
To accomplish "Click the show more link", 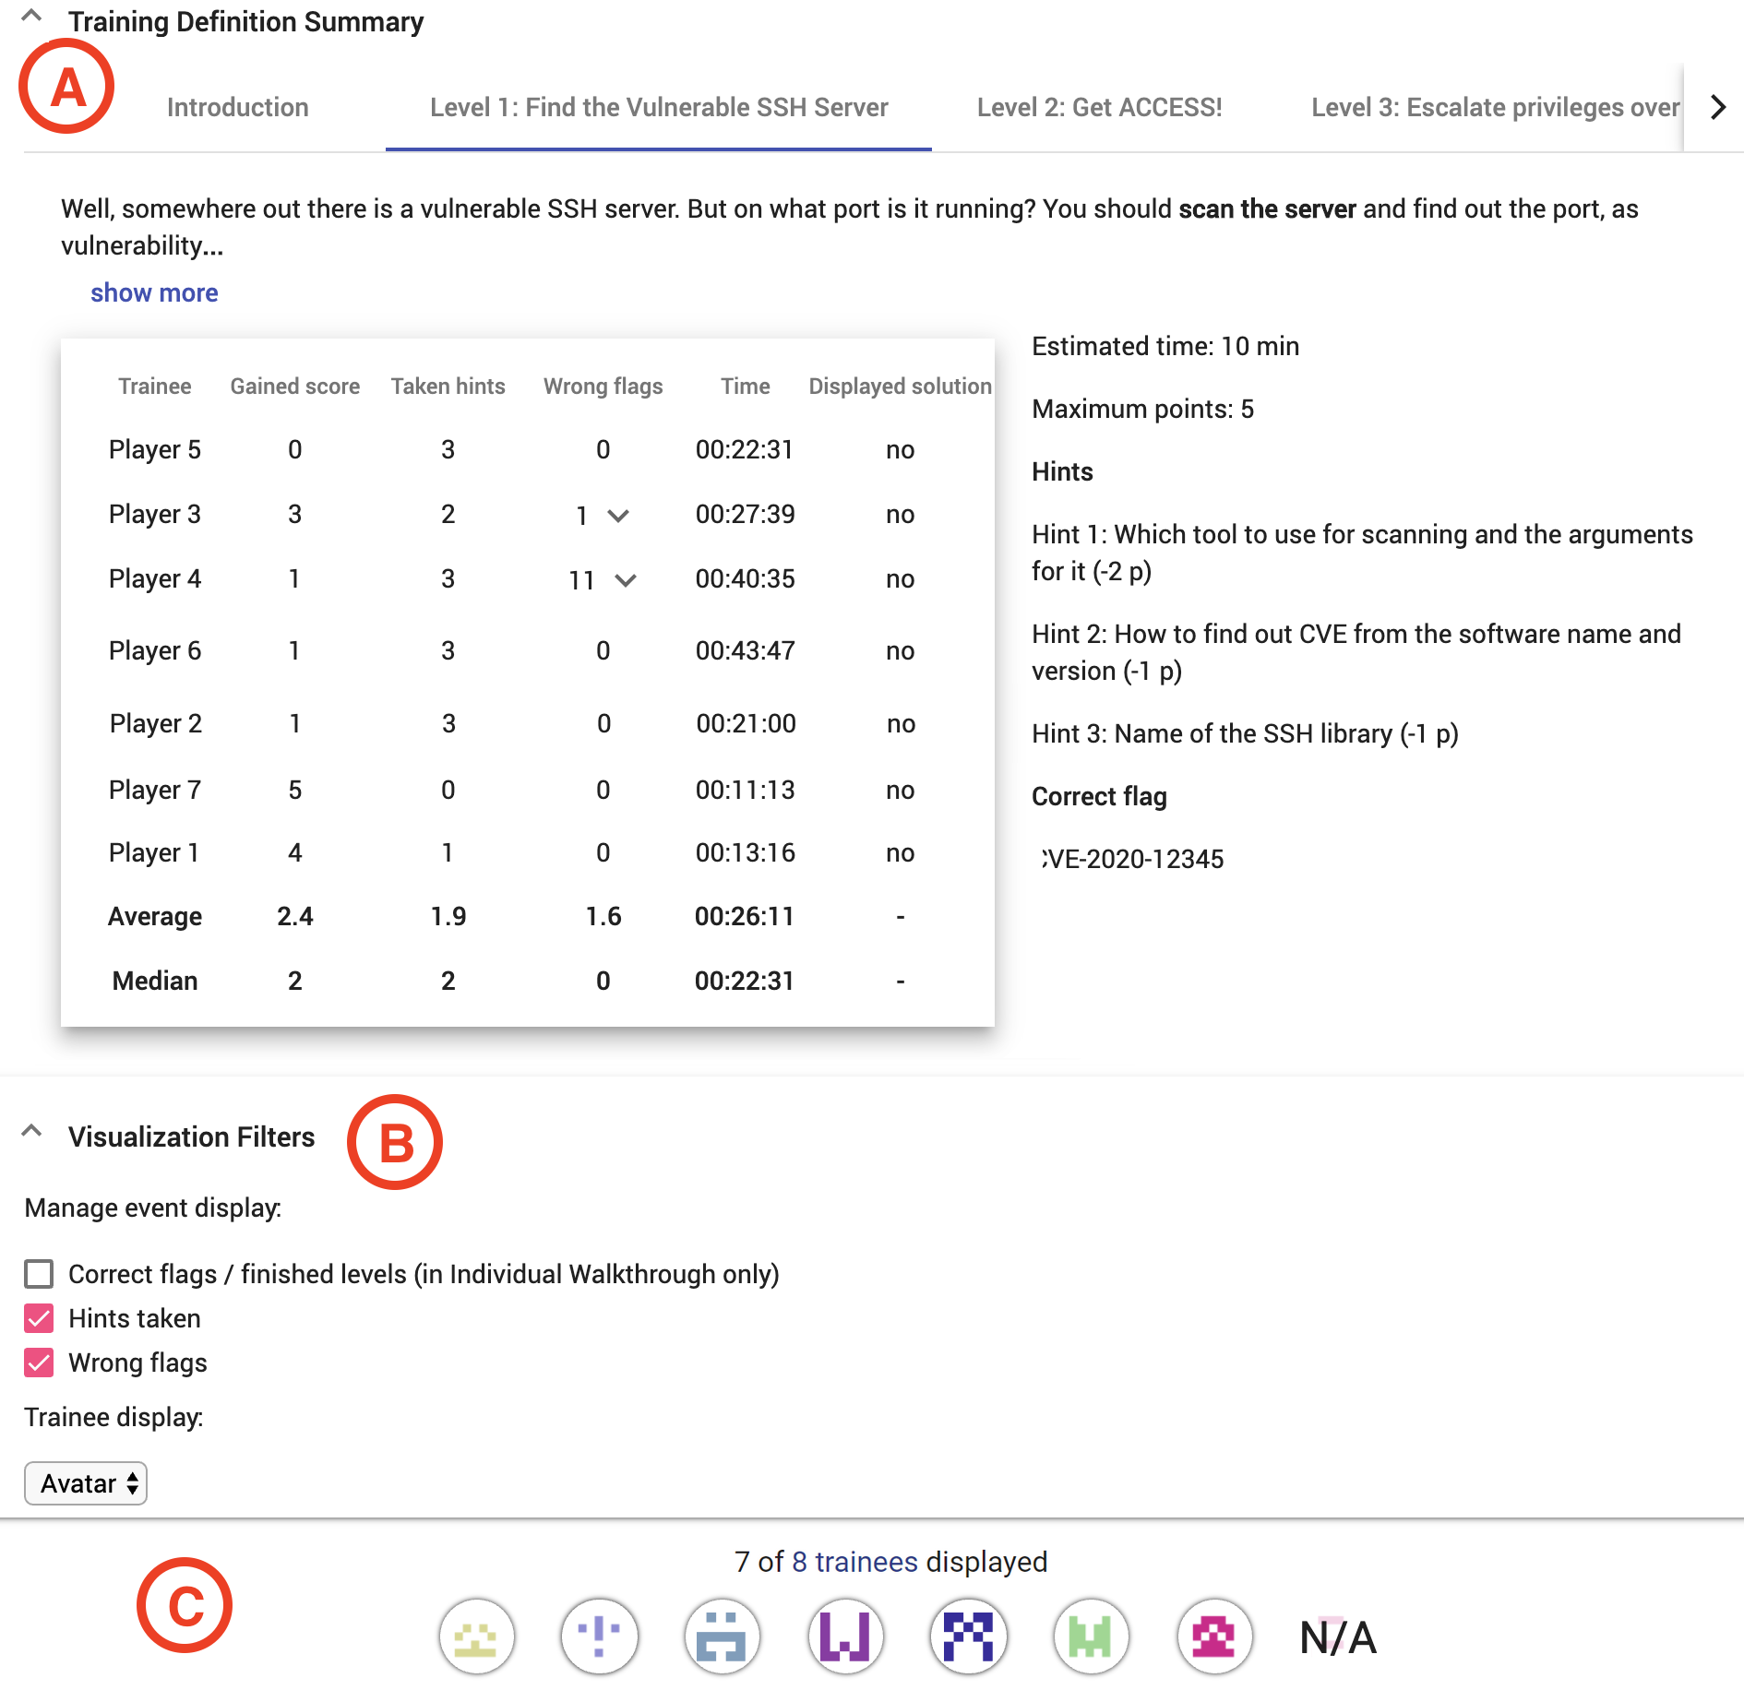I will pos(154,292).
